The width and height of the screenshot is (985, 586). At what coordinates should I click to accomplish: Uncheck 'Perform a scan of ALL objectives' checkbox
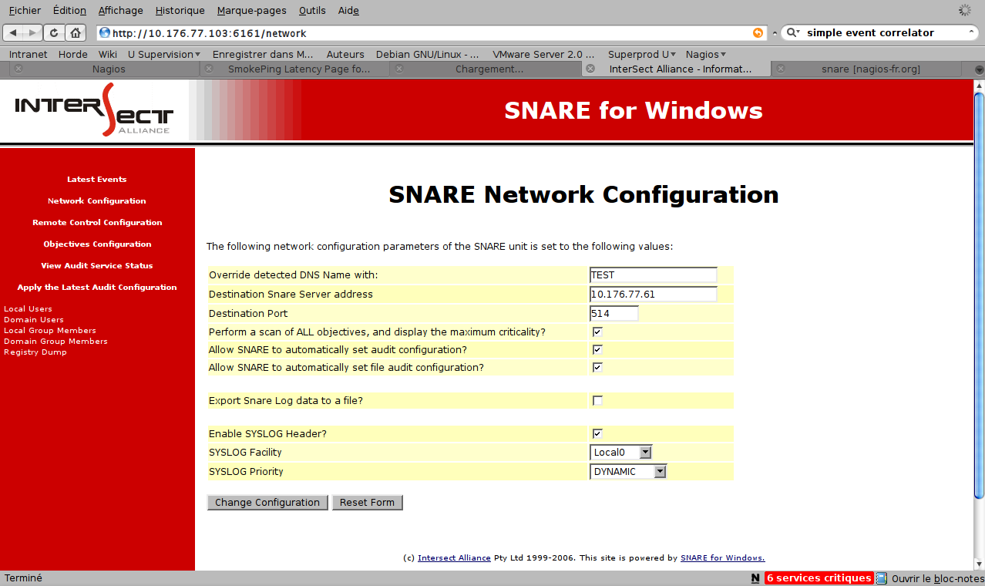pos(597,332)
